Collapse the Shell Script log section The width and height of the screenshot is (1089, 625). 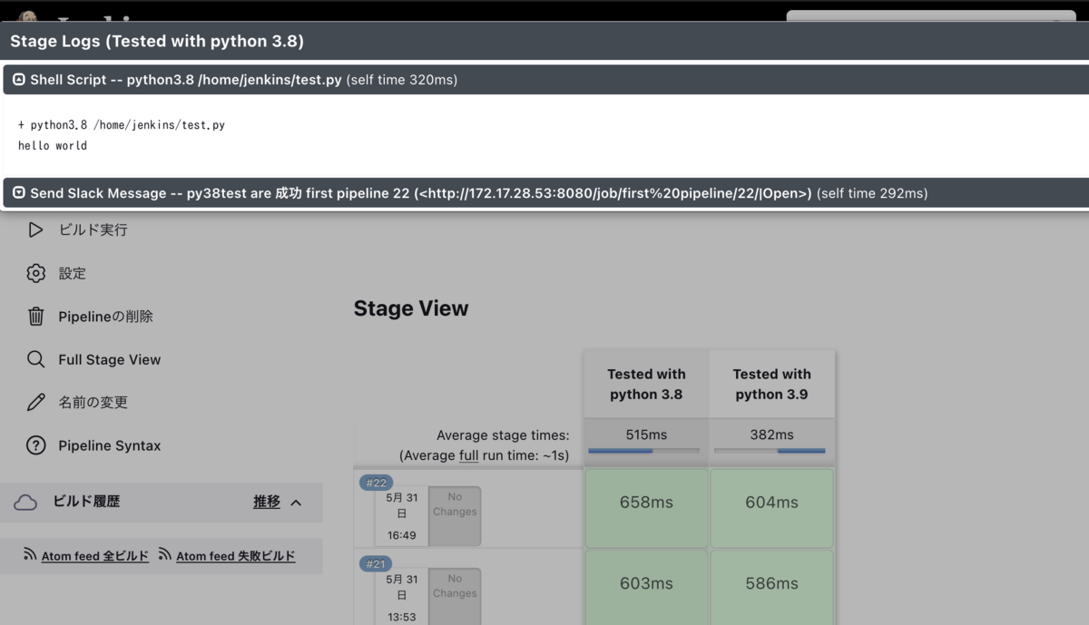click(18, 80)
